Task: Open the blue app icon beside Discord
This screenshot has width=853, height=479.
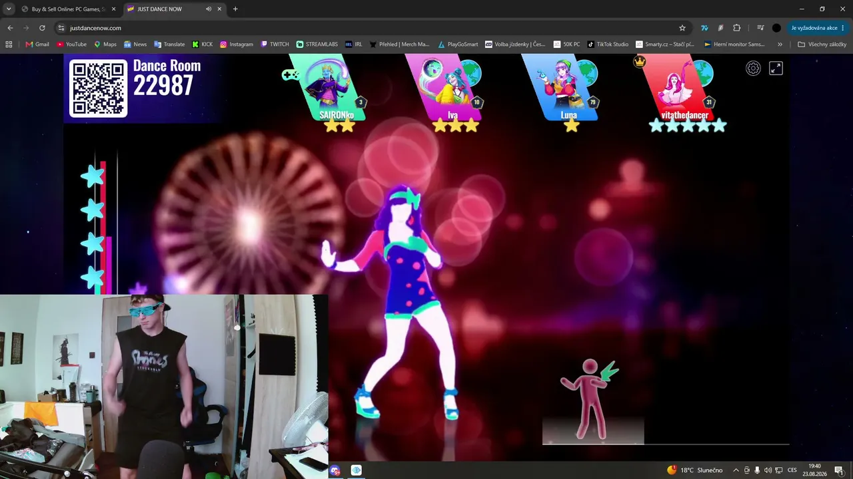Action: click(356, 470)
